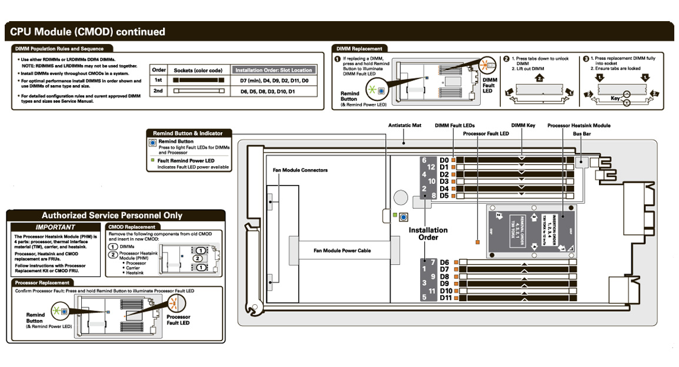Click the step 2 circle for unlocking the DIMM
679x367 pixels.
(x=506, y=59)
